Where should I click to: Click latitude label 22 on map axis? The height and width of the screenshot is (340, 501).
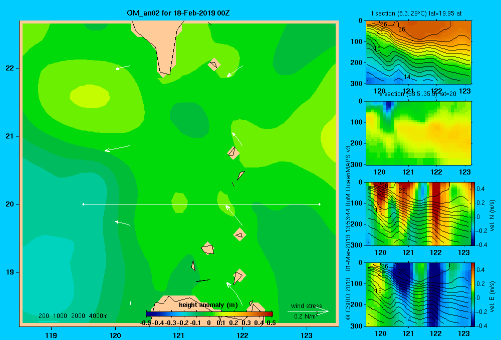[x=10, y=68]
